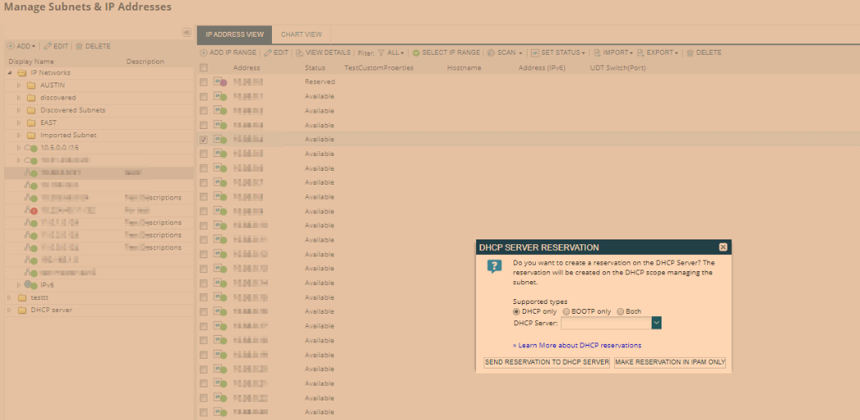Open Learn More about DHCP reservations link
860x420 pixels.
click(x=577, y=346)
